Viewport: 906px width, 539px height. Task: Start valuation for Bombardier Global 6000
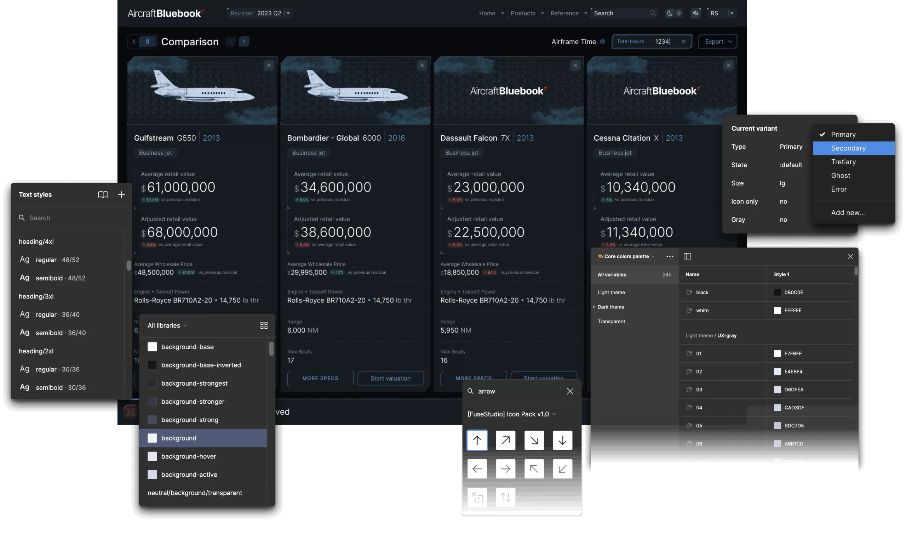point(390,379)
